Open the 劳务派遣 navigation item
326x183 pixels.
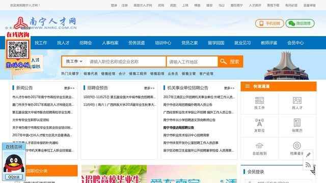click(x=137, y=43)
